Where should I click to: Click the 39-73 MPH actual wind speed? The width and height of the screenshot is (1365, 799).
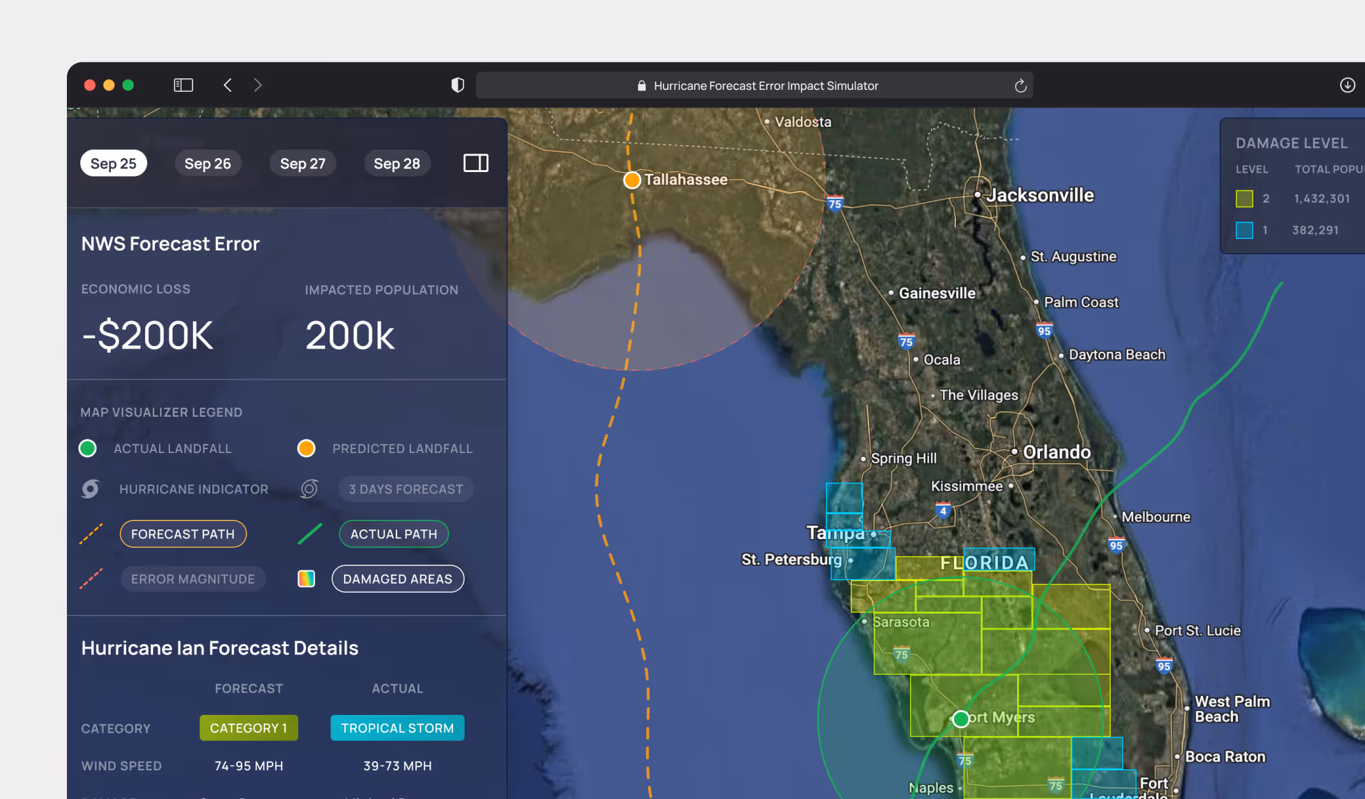tap(398, 766)
